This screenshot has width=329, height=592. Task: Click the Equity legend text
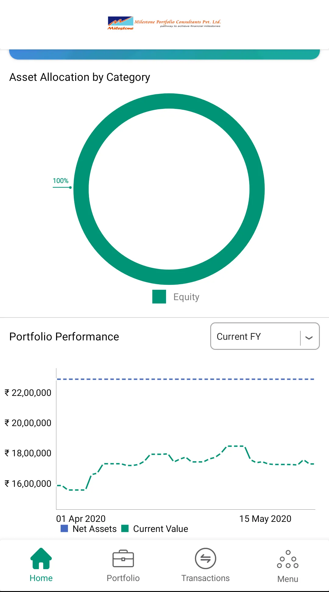[186, 297]
